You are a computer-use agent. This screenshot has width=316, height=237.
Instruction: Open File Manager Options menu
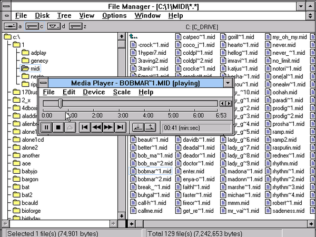tap(114, 15)
